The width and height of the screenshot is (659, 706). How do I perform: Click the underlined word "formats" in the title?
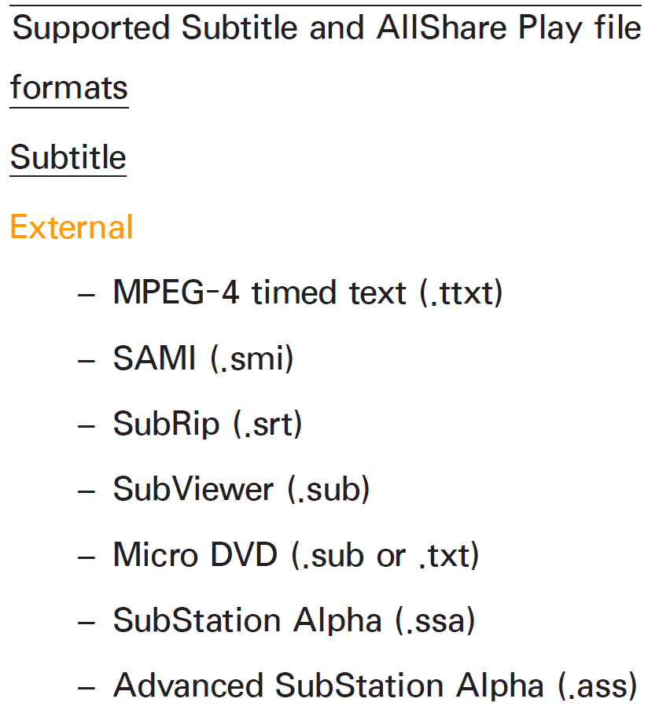[68, 87]
